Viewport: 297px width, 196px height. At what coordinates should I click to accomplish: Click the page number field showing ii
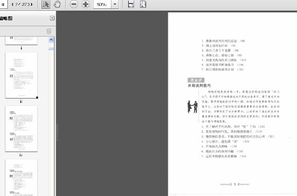pyautogui.click(x=3, y=4)
